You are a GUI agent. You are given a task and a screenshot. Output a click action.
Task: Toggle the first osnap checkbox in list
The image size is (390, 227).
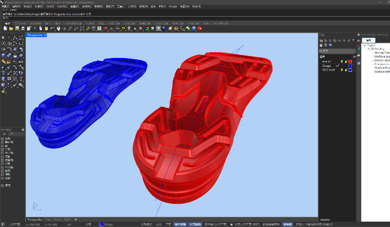click(2, 139)
